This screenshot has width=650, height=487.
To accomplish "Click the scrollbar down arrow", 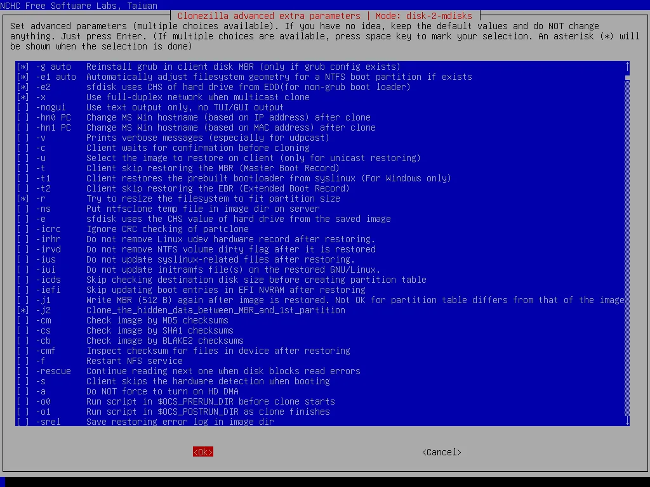I will click(x=627, y=421).
